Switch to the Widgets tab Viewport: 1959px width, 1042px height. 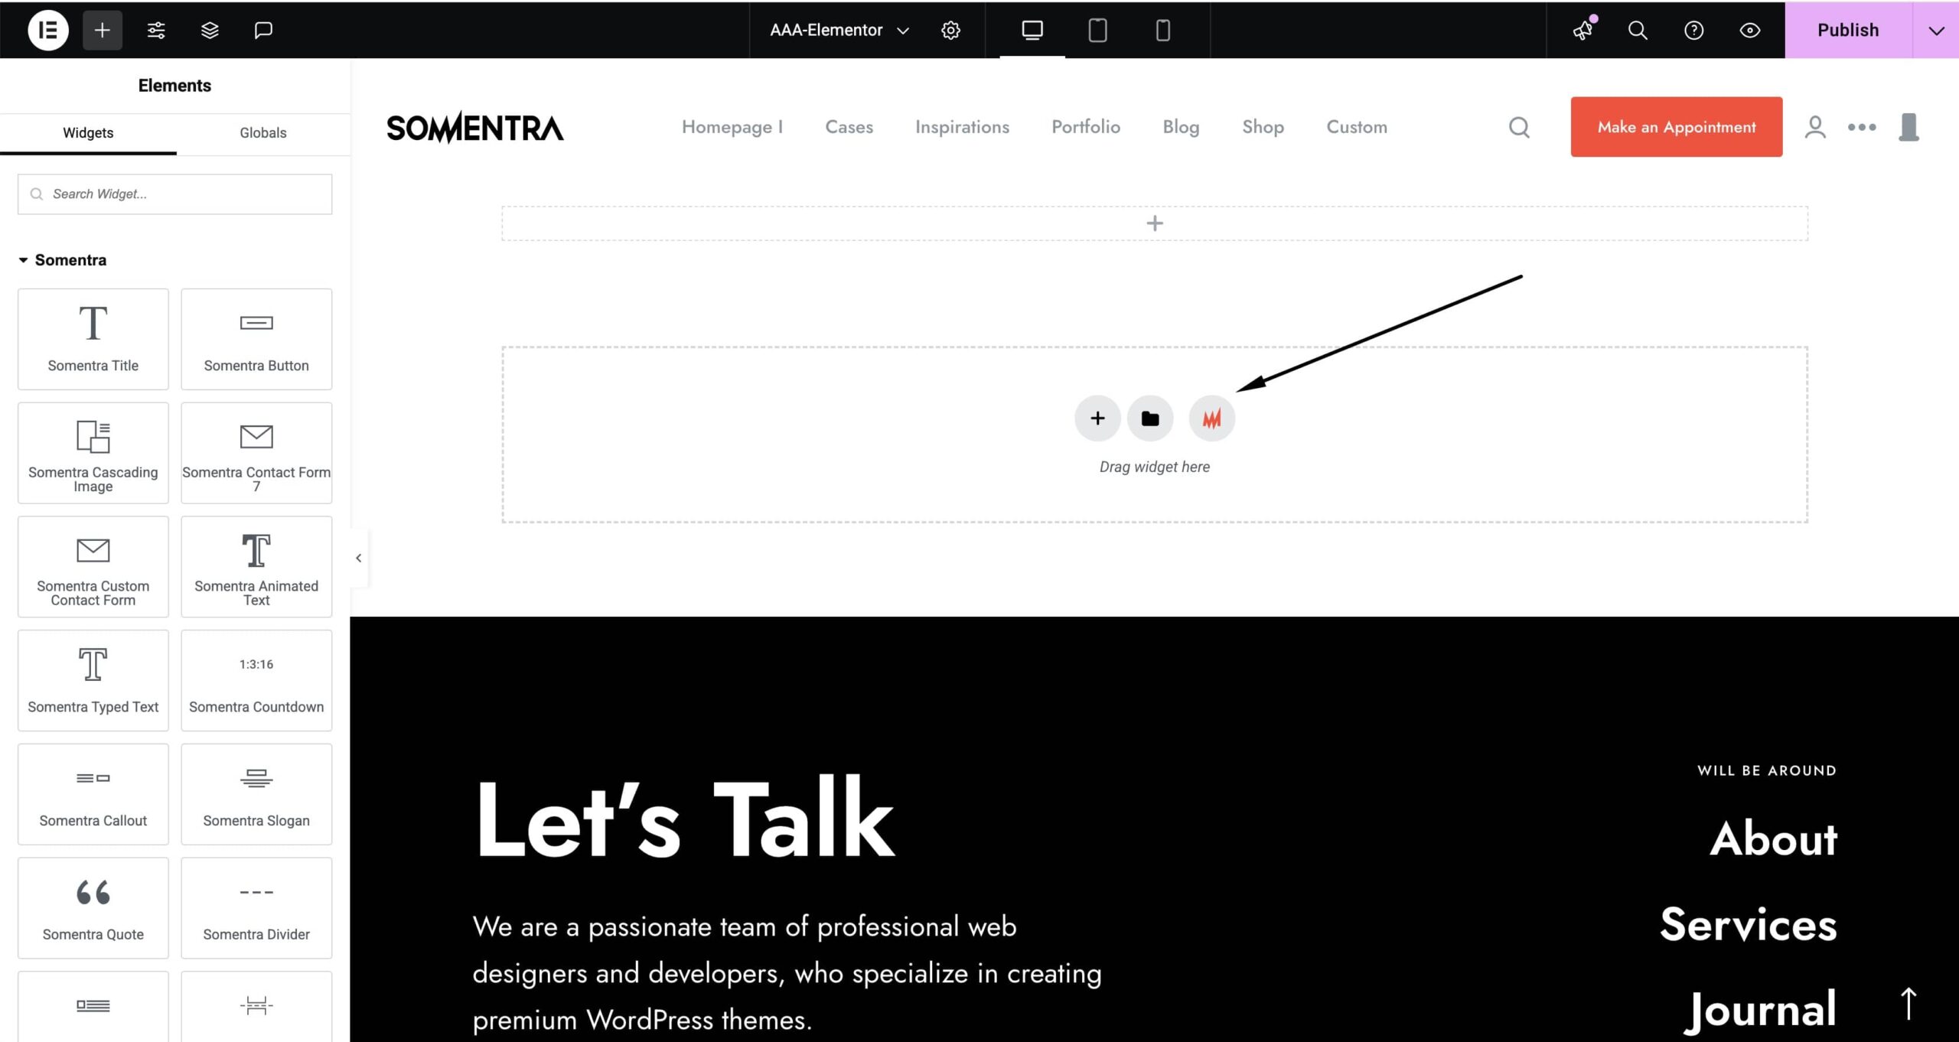(x=88, y=133)
